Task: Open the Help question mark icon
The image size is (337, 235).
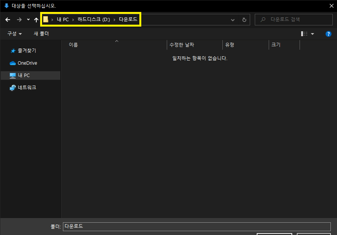Action: (329, 34)
